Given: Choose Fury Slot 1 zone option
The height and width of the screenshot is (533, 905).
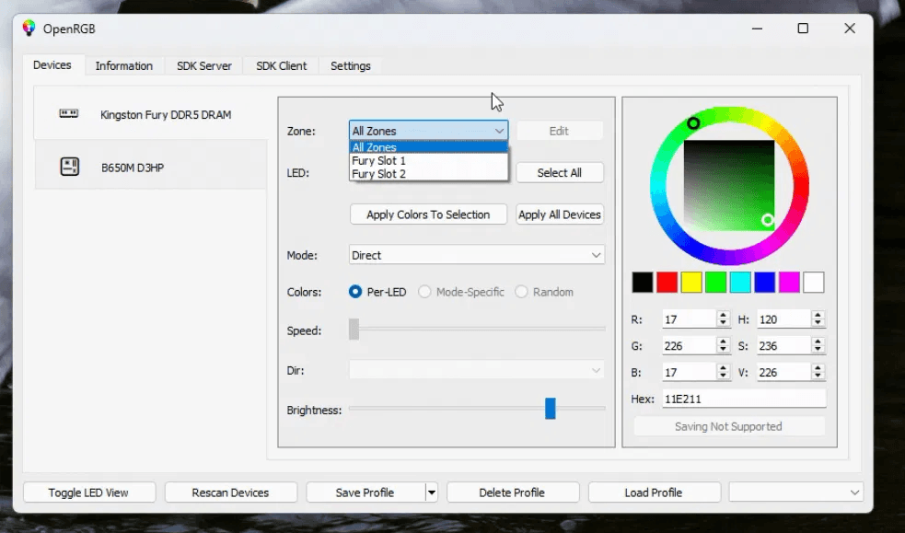Looking at the screenshot, I should click(x=428, y=160).
